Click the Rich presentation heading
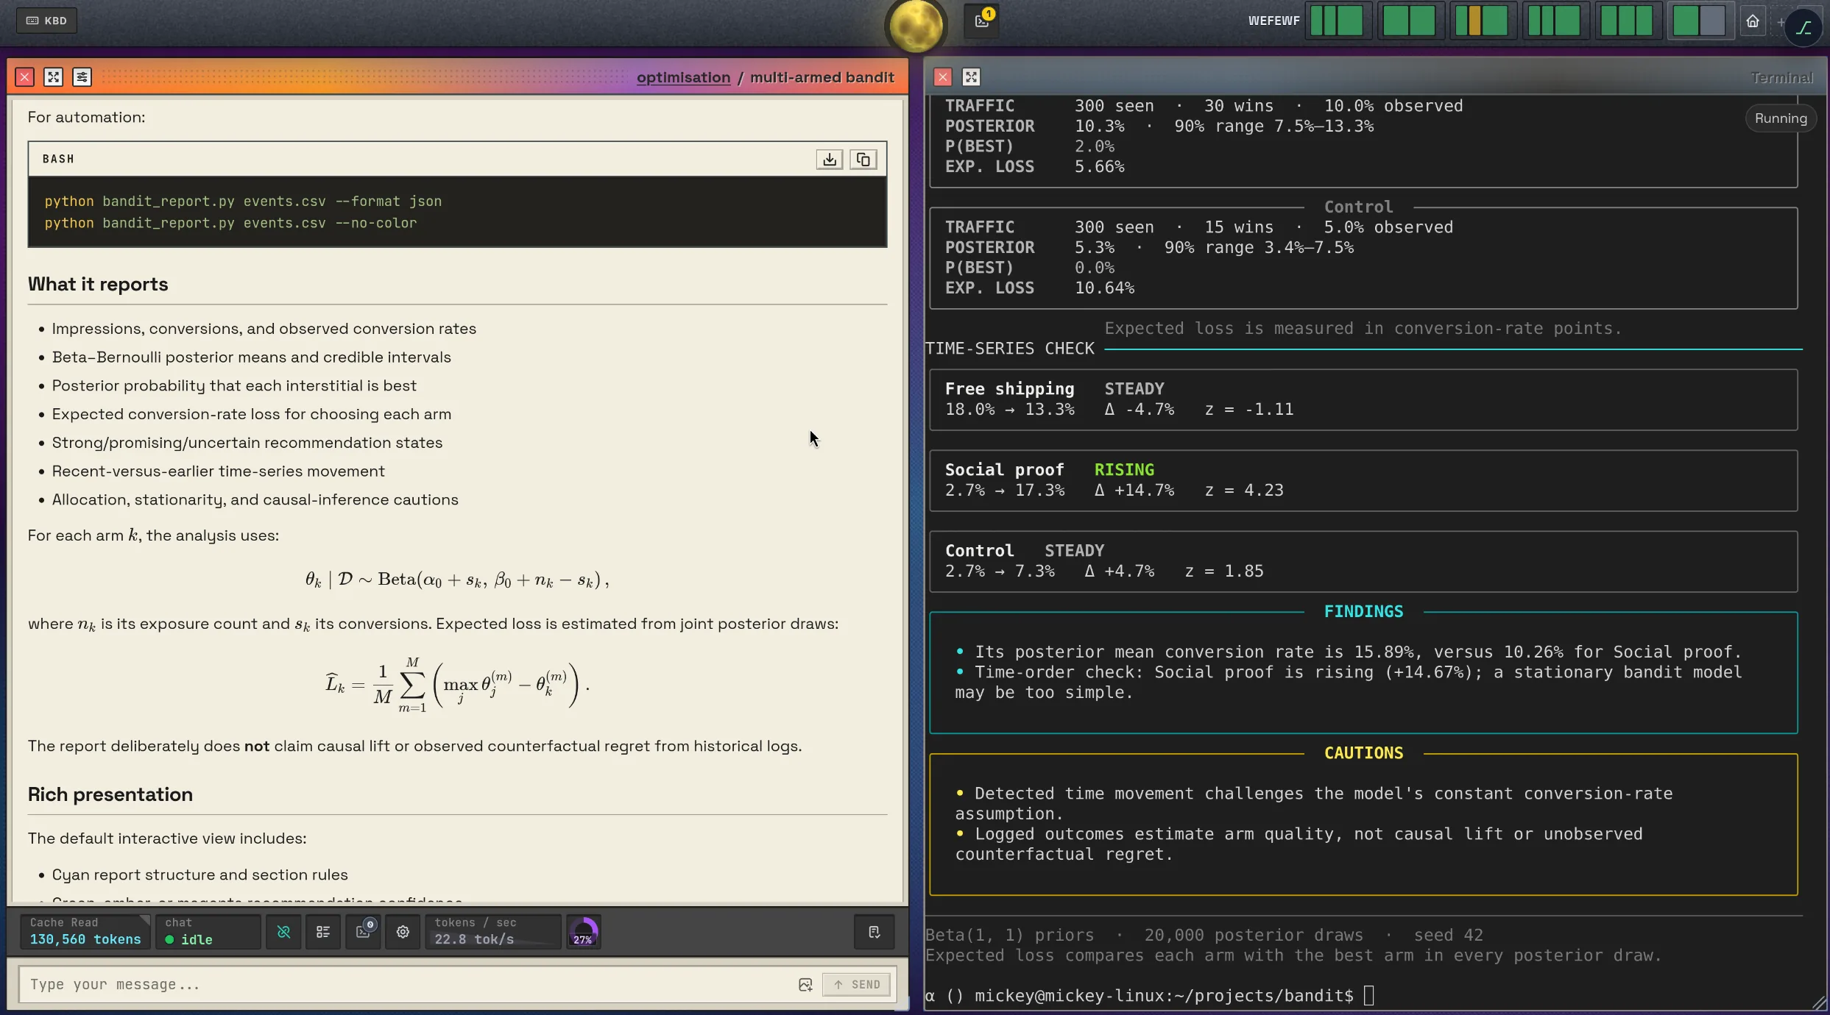The height and width of the screenshot is (1015, 1830). pos(110,794)
